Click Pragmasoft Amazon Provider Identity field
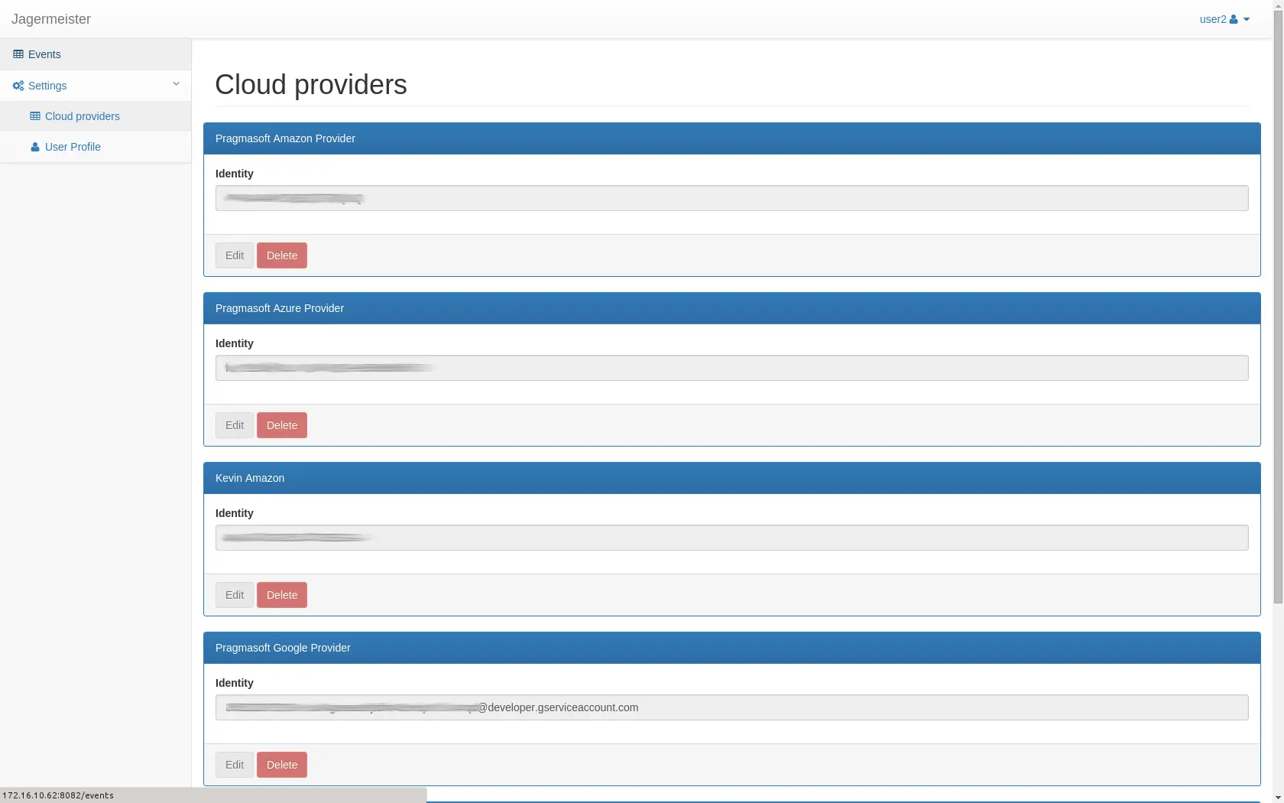Screen dimensions: 1284x803 coord(731,198)
